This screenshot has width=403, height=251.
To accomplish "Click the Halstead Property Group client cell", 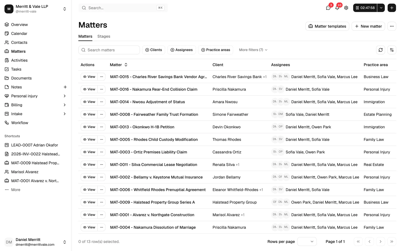I will pyautogui.click(x=234, y=202).
